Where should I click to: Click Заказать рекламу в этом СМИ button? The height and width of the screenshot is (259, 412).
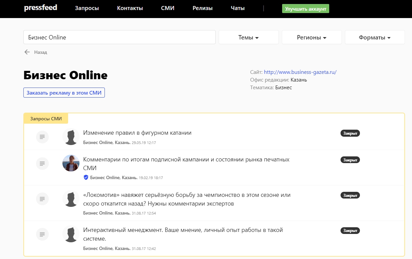coord(64,93)
